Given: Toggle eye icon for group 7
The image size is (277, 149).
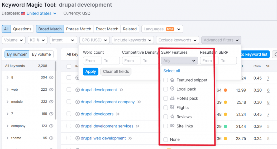Looking at the screenshot, I should [51, 114].
